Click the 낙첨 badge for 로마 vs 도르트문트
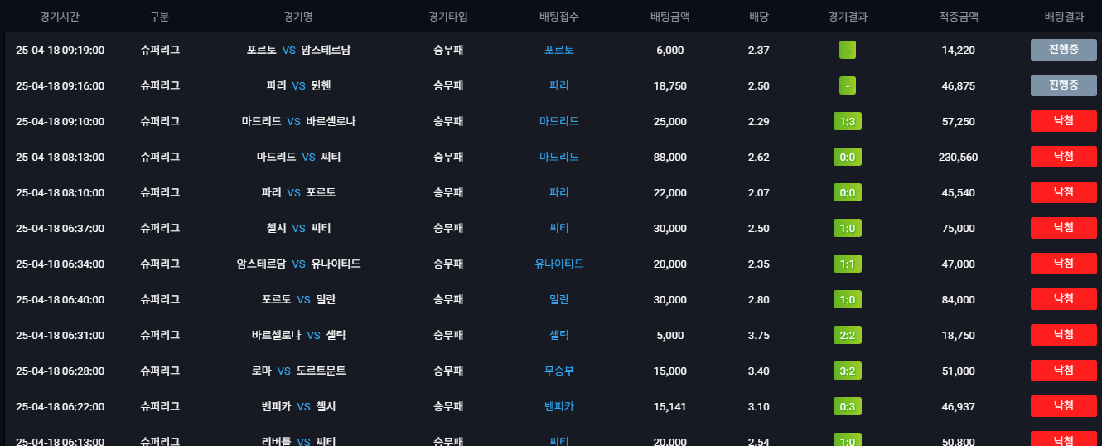This screenshot has width=1102, height=446. (1063, 371)
